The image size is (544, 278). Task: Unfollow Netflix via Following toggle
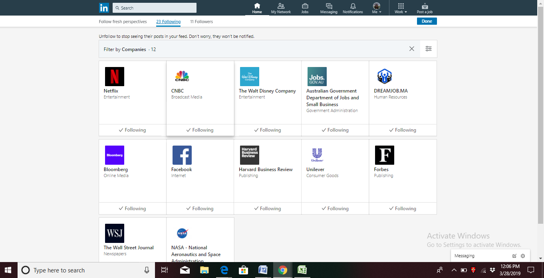click(132, 130)
